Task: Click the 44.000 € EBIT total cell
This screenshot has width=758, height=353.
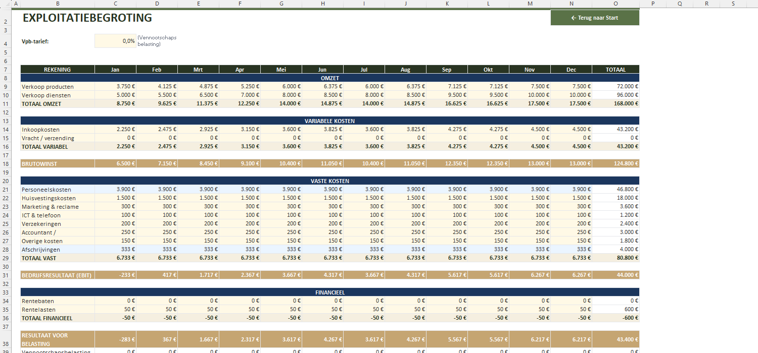Action: tap(615, 275)
